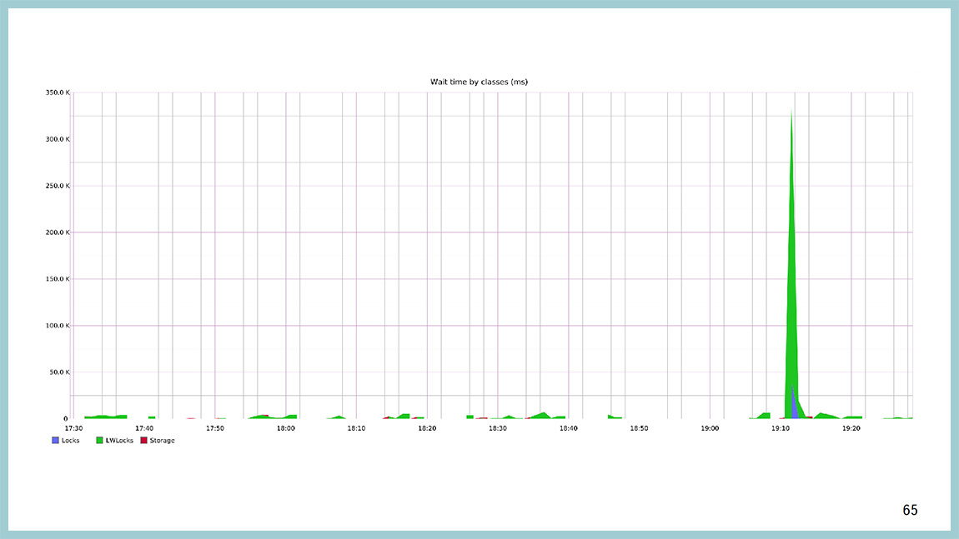Viewport: 959px width, 539px height.
Task: Click the x-axis time label '17:50'
Action: pos(214,428)
